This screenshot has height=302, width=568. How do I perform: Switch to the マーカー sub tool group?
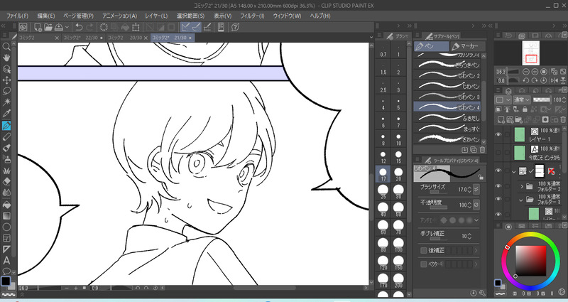466,46
